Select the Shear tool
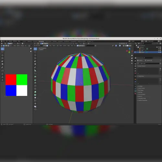The image size is (162, 162). (35, 107)
